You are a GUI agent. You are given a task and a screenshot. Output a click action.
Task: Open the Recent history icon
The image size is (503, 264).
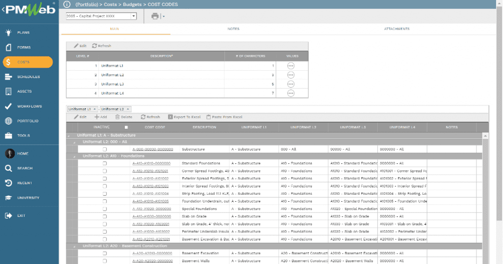point(8,183)
